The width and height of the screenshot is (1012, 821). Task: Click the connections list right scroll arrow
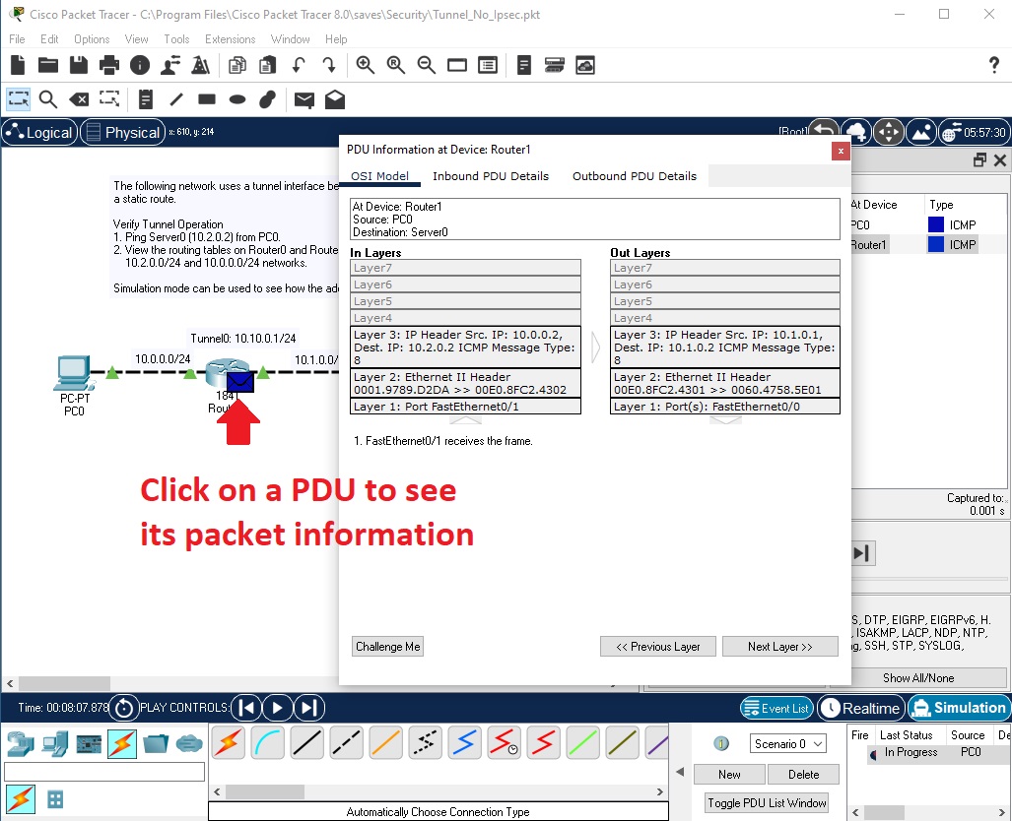click(x=659, y=791)
